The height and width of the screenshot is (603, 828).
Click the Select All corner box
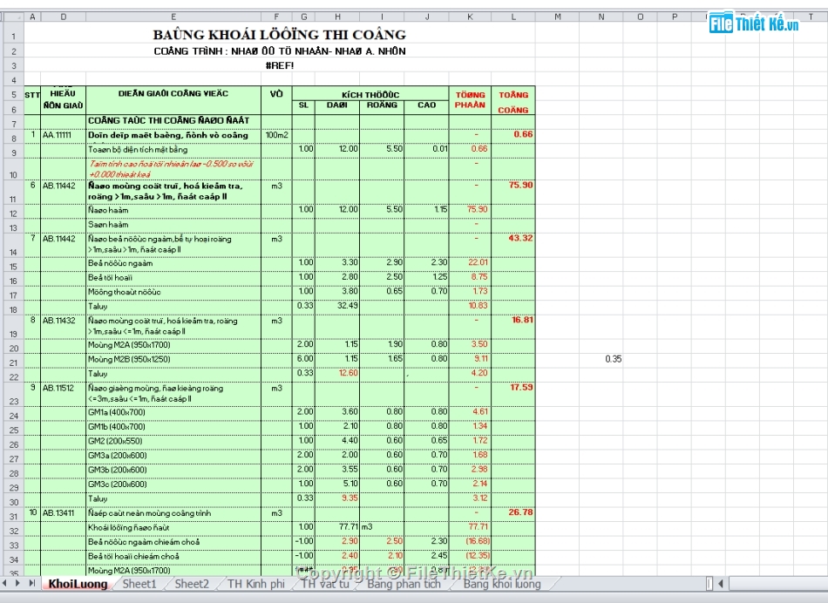pyautogui.click(x=12, y=17)
